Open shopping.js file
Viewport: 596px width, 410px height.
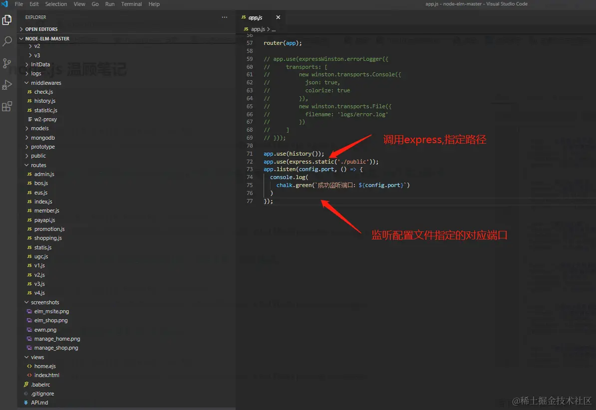pos(48,238)
